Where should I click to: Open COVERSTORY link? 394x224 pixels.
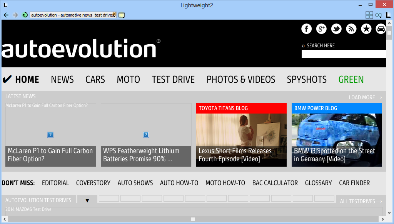[93, 183]
